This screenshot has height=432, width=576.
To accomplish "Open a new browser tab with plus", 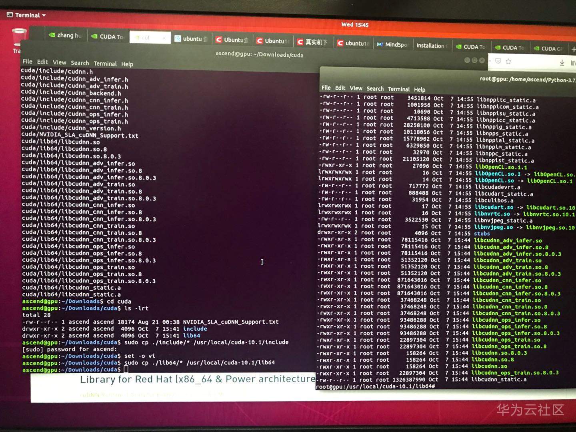I will click(573, 49).
